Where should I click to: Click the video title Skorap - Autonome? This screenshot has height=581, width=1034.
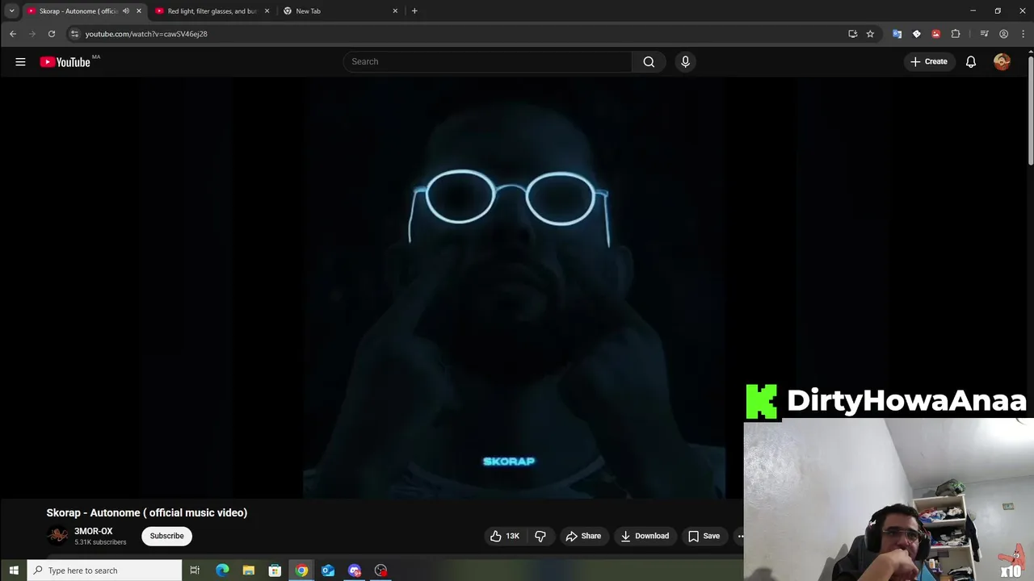tap(147, 512)
